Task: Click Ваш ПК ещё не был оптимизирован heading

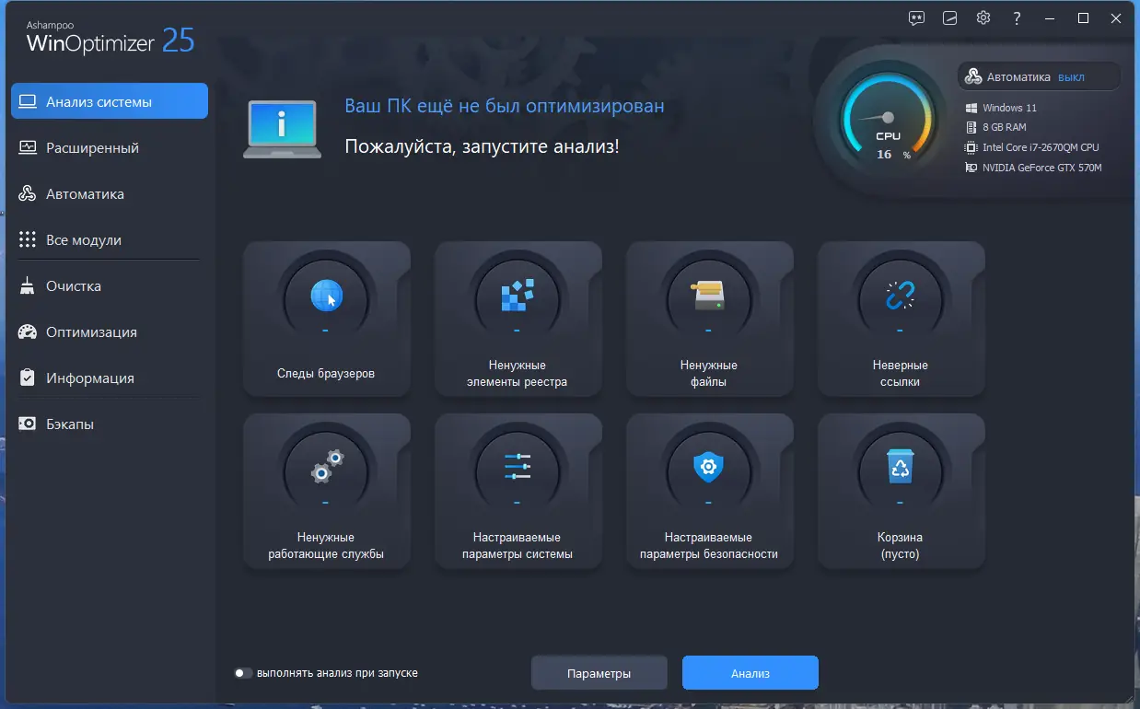Action: 505,106
